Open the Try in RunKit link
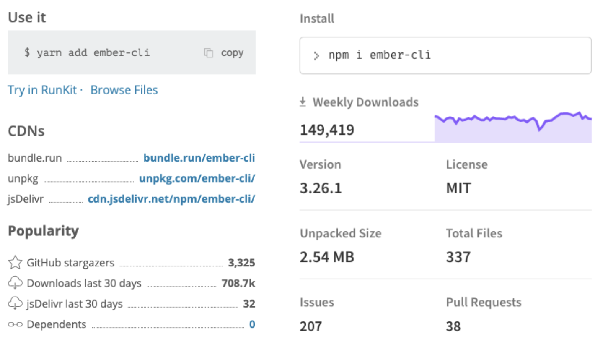Viewport: 608px width, 347px height. 42,90
